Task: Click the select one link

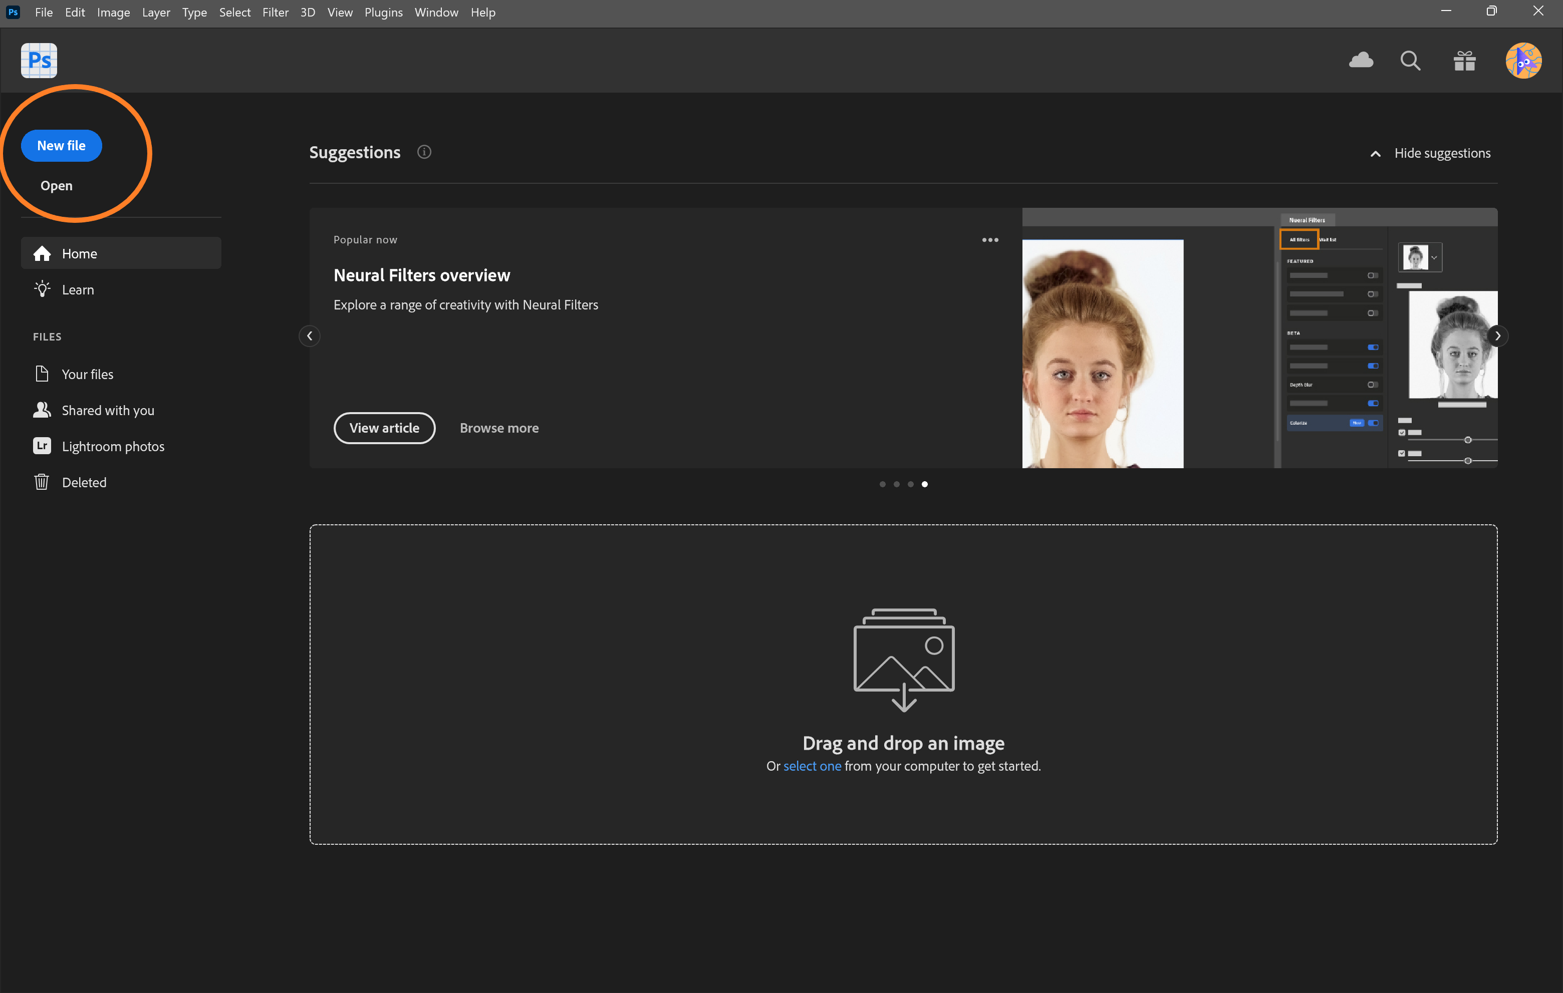Action: [x=812, y=766]
